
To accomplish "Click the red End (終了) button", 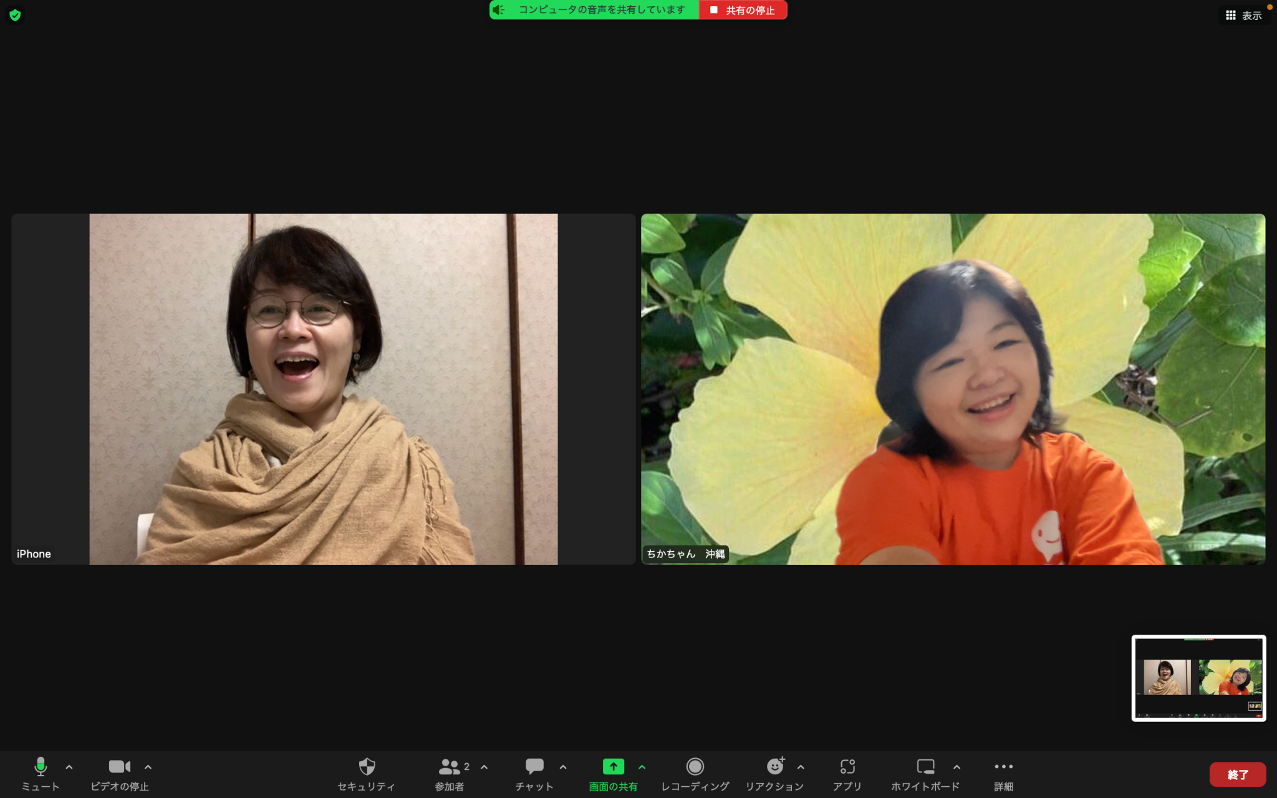I will point(1237,774).
